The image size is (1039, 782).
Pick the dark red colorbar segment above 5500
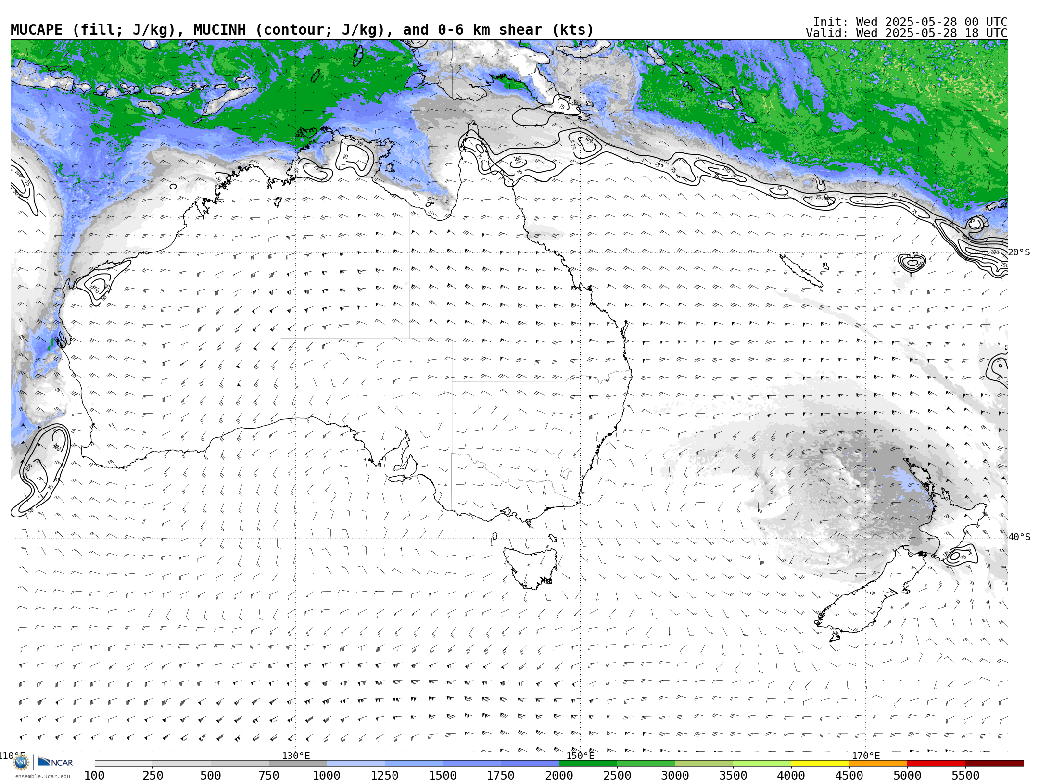pyautogui.click(x=994, y=764)
